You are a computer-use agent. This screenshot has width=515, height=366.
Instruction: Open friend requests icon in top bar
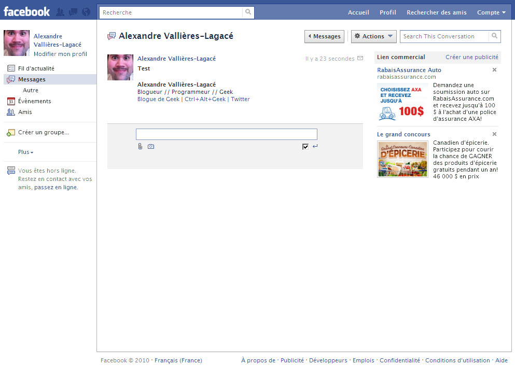(60, 12)
